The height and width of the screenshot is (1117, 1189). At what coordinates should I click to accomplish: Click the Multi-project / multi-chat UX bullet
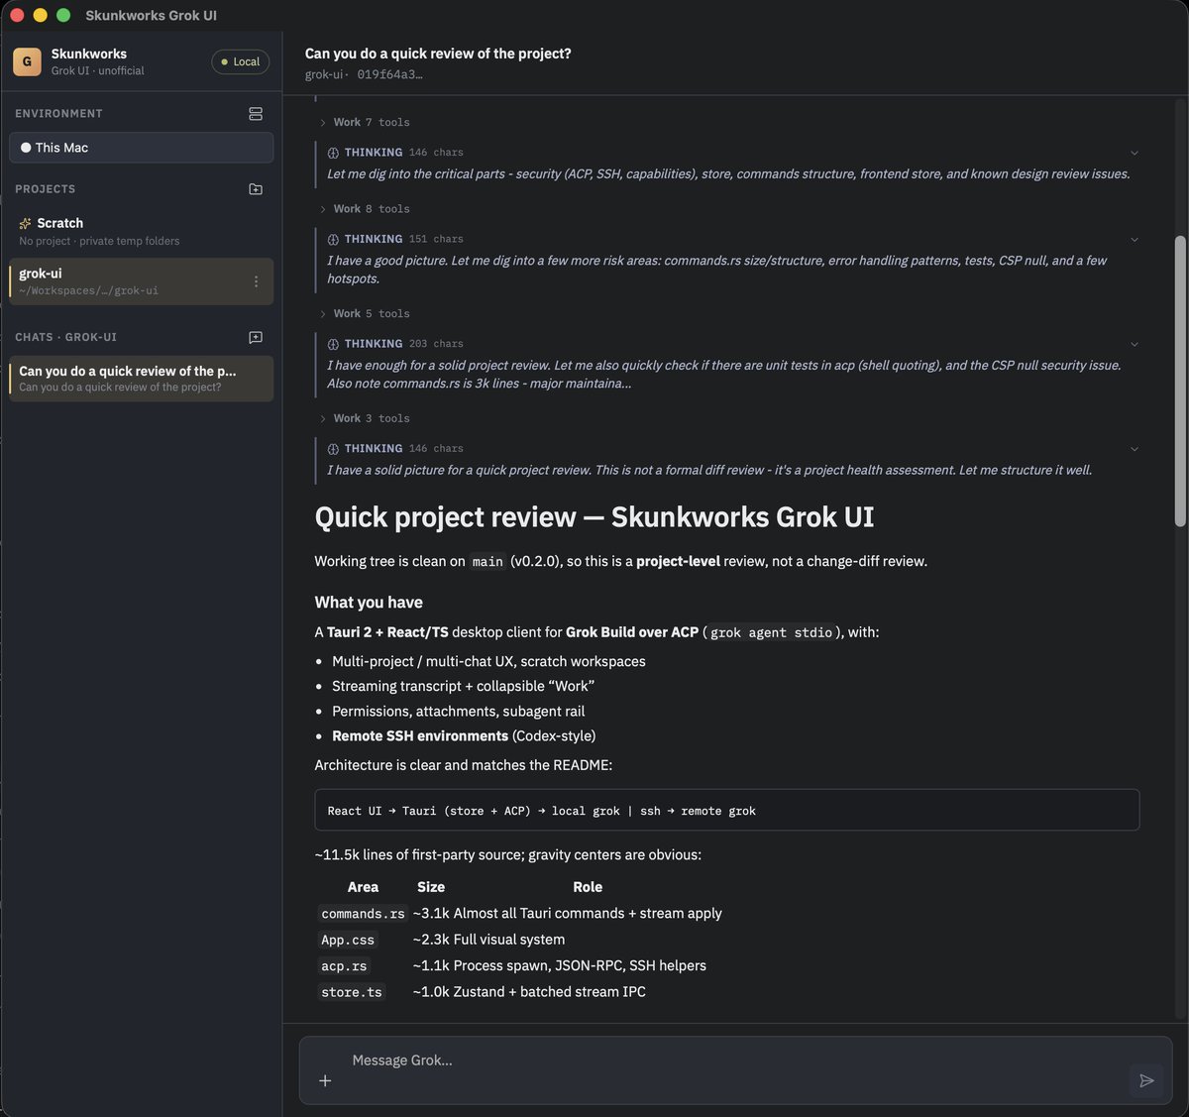click(488, 662)
